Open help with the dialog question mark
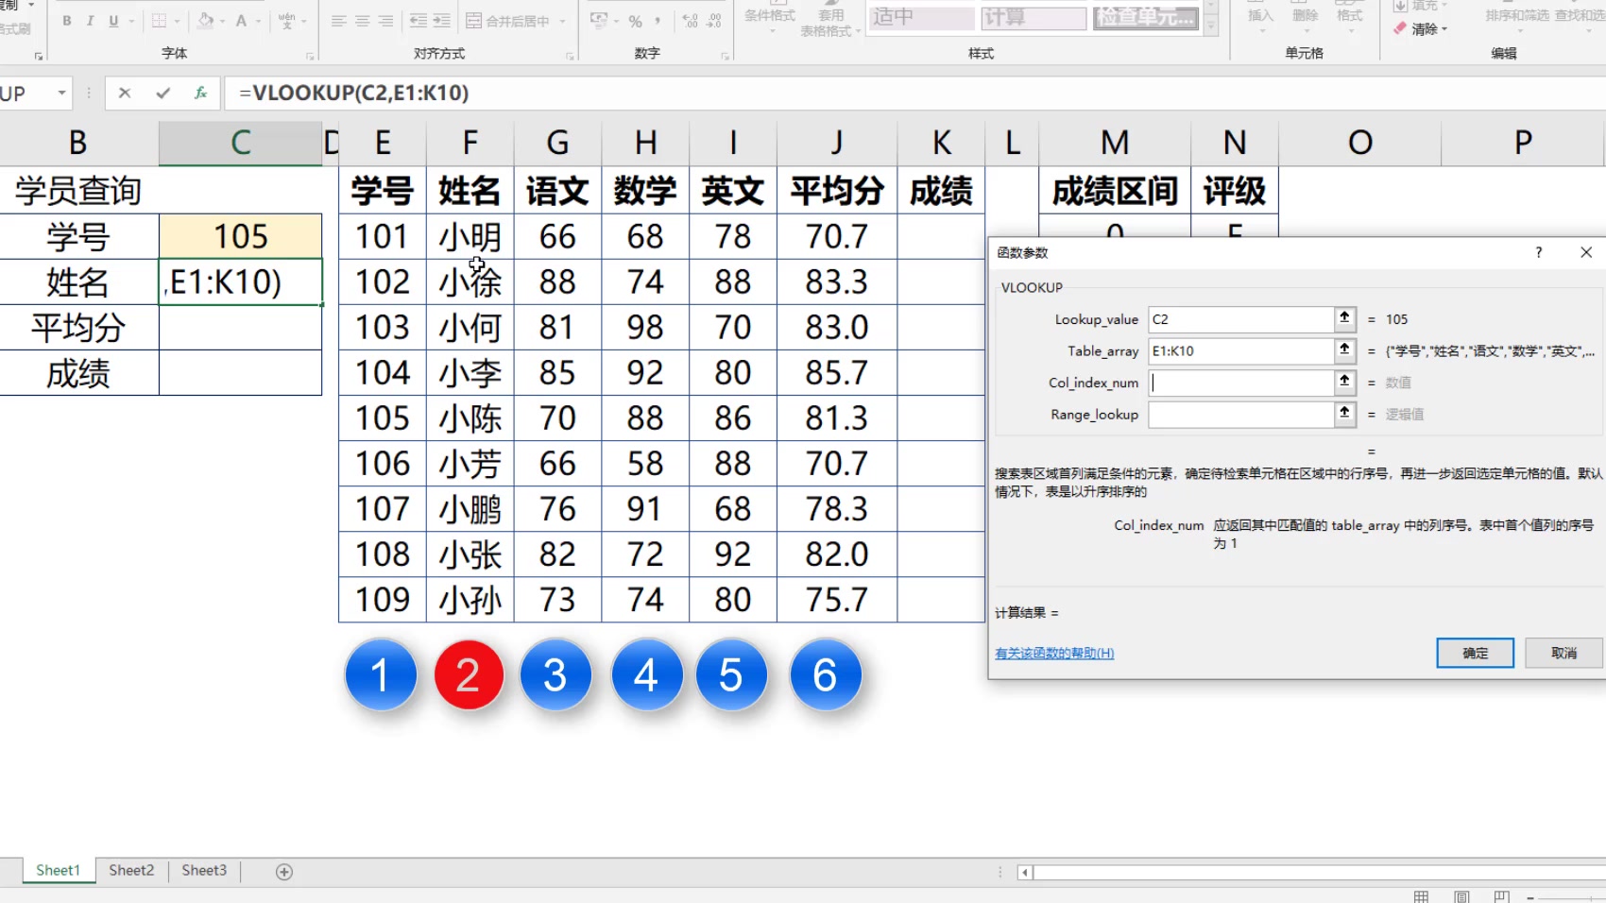This screenshot has height=903, width=1606. pos(1539,252)
